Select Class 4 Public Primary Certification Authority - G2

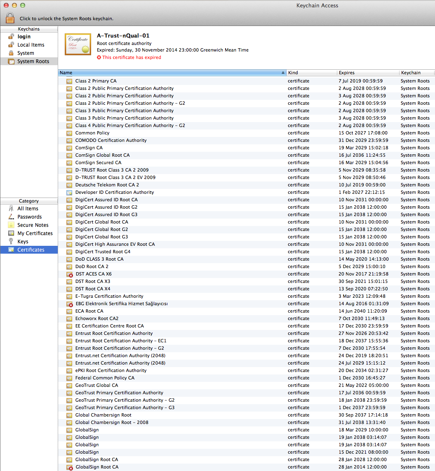pyautogui.click(x=246, y=125)
